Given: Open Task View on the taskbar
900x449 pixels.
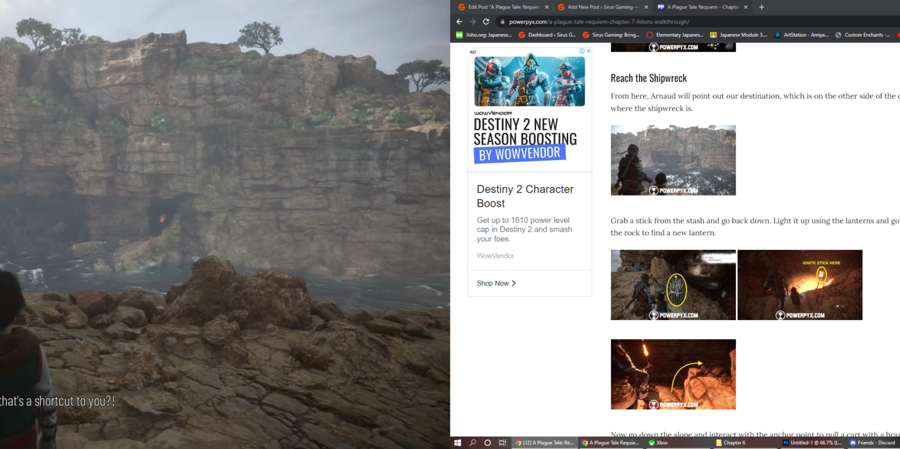Looking at the screenshot, I should [x=502, y=443].
